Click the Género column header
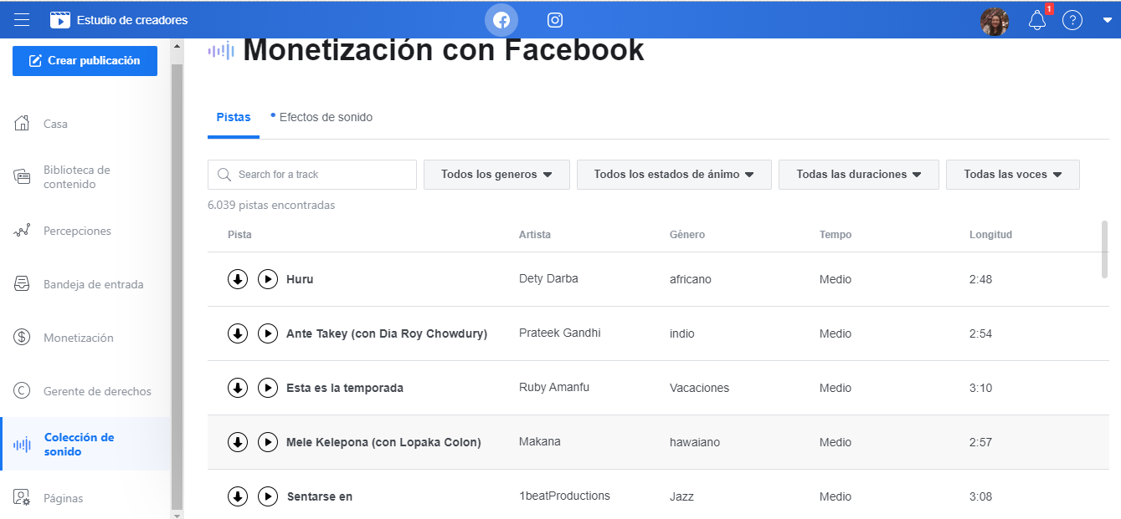The height and width of the screenshot is (519, 1121). point(687,235)
